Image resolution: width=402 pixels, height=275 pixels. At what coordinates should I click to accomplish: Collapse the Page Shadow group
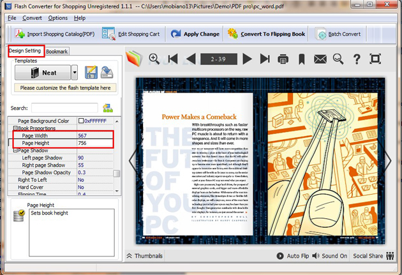point(15,151)
